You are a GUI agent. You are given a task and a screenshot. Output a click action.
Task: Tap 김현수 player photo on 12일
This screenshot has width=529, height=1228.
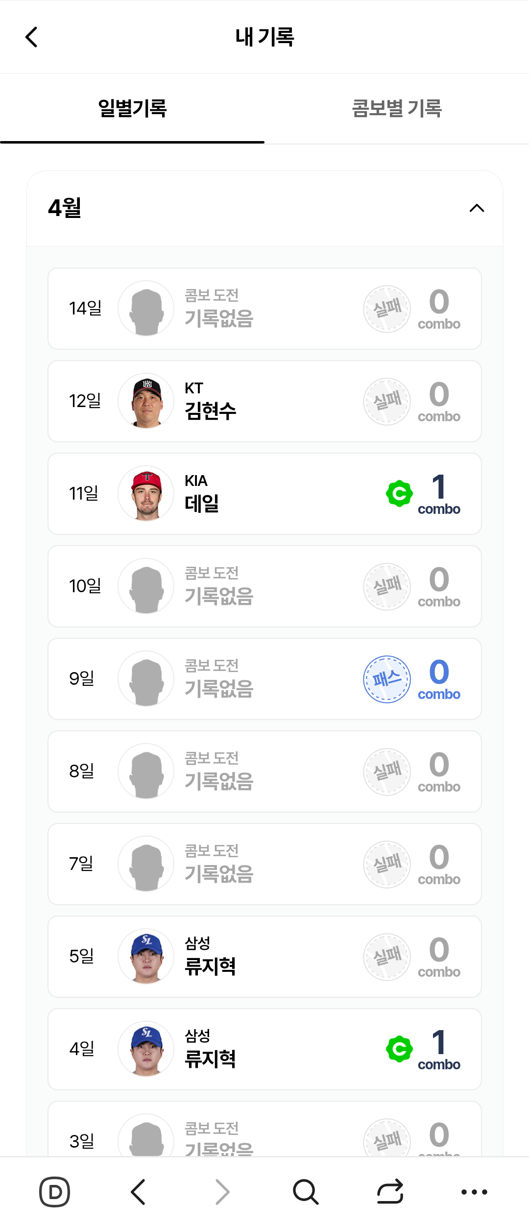click(x=146, y=401)
